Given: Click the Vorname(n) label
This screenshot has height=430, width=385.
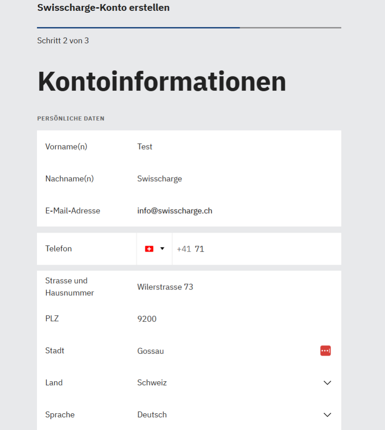Looking at the screenshot, I should (66, 147).
